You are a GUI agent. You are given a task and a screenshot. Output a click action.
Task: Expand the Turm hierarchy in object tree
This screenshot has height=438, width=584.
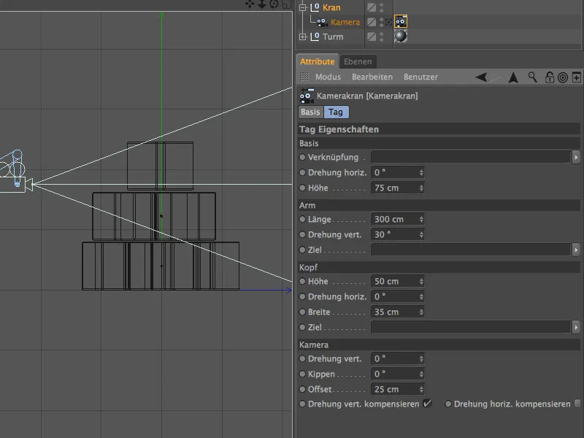tap(303, 36)
